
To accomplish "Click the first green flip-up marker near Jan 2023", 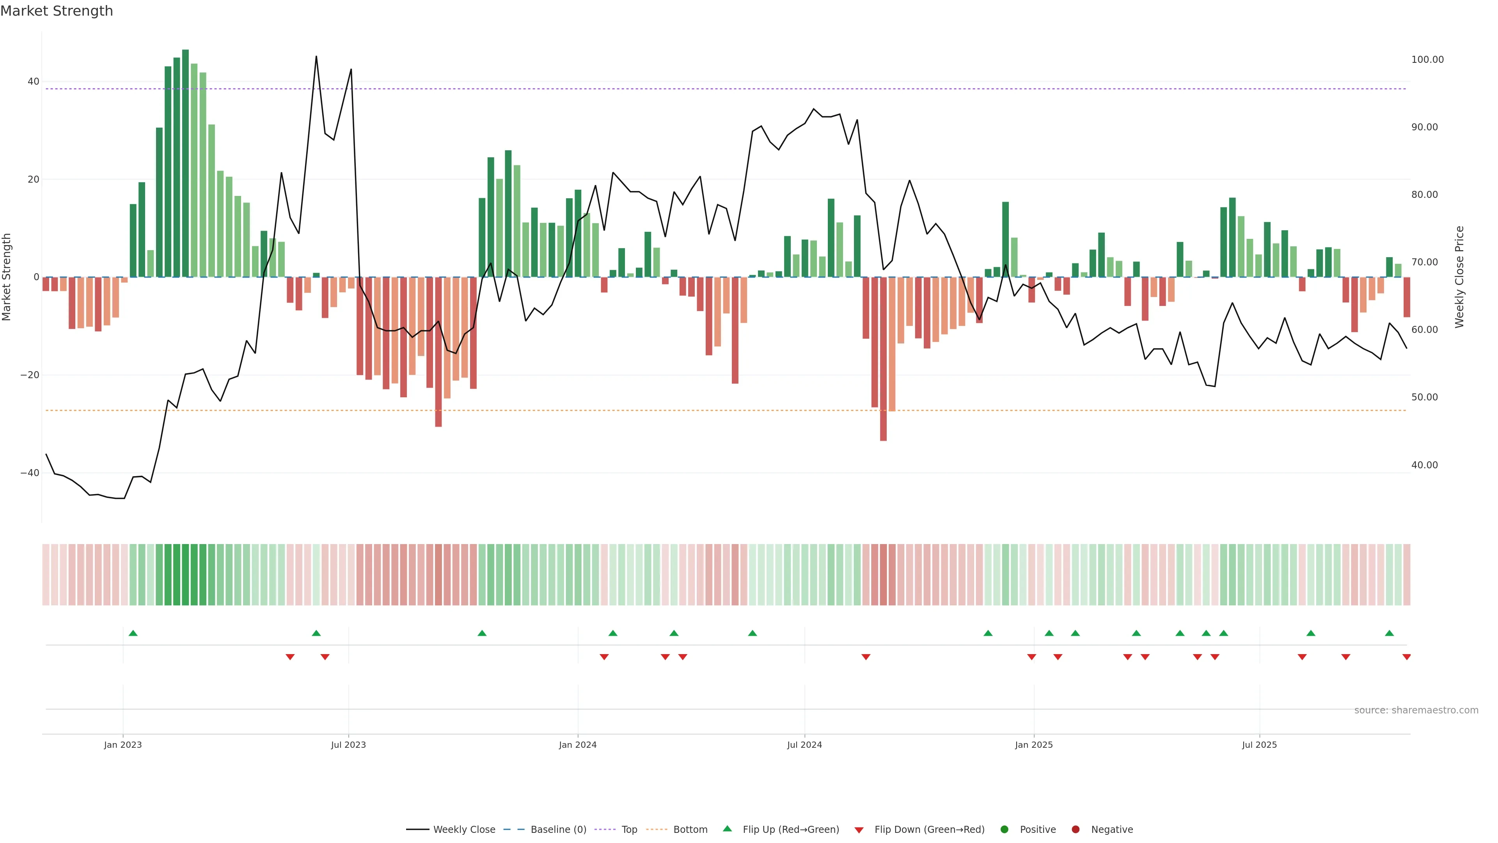I will pyautogui.click(x=133, y=633).
